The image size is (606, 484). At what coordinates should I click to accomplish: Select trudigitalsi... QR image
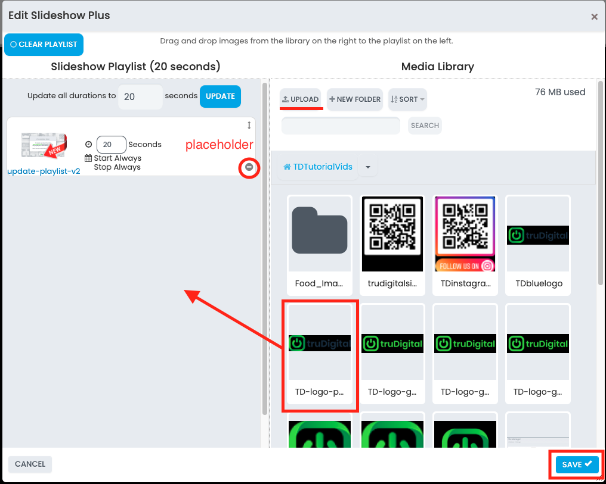point(392,245)
